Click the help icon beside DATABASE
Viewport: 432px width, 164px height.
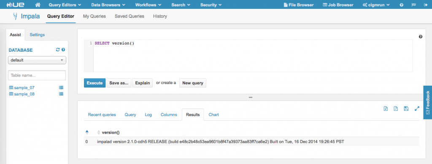tap(63, 50)
